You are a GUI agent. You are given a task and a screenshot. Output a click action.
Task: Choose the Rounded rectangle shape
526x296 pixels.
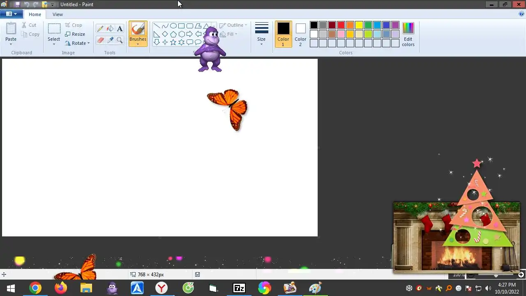pos(189,25)
